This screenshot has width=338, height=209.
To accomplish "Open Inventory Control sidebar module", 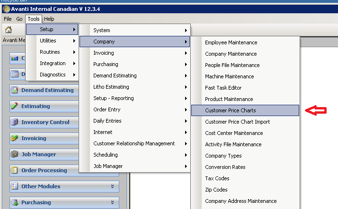I will pyautogui.click(x=44, y=122).
